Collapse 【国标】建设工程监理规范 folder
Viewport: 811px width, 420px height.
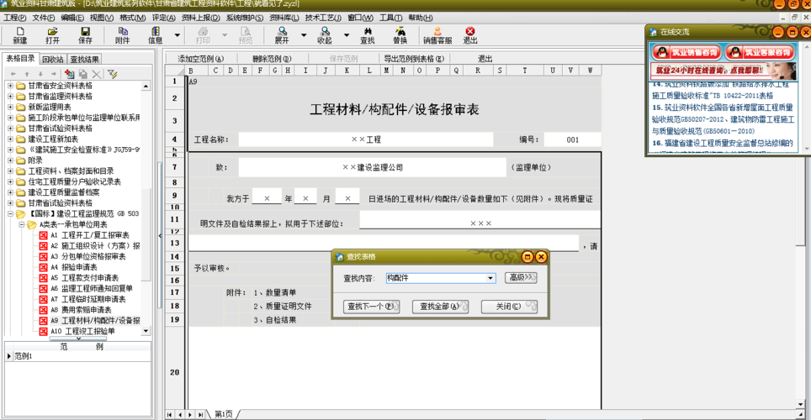[x=10, y=214]
